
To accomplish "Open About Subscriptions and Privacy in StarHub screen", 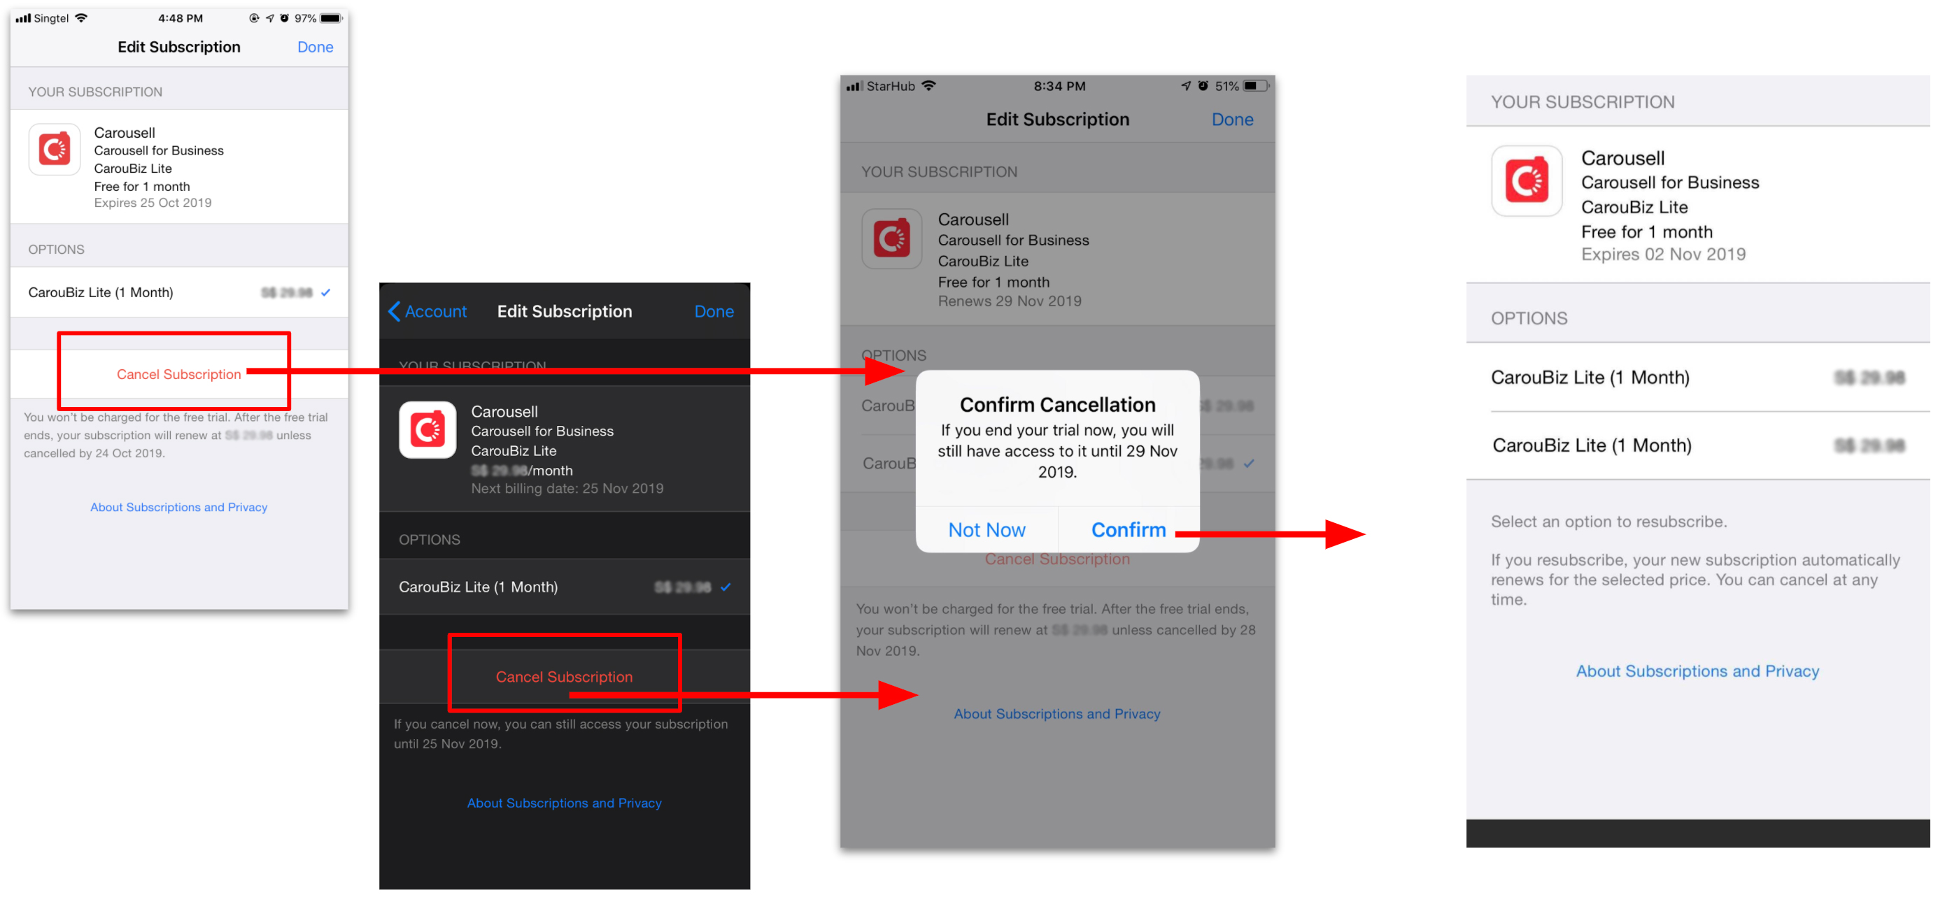I will tap(1056, 714).
